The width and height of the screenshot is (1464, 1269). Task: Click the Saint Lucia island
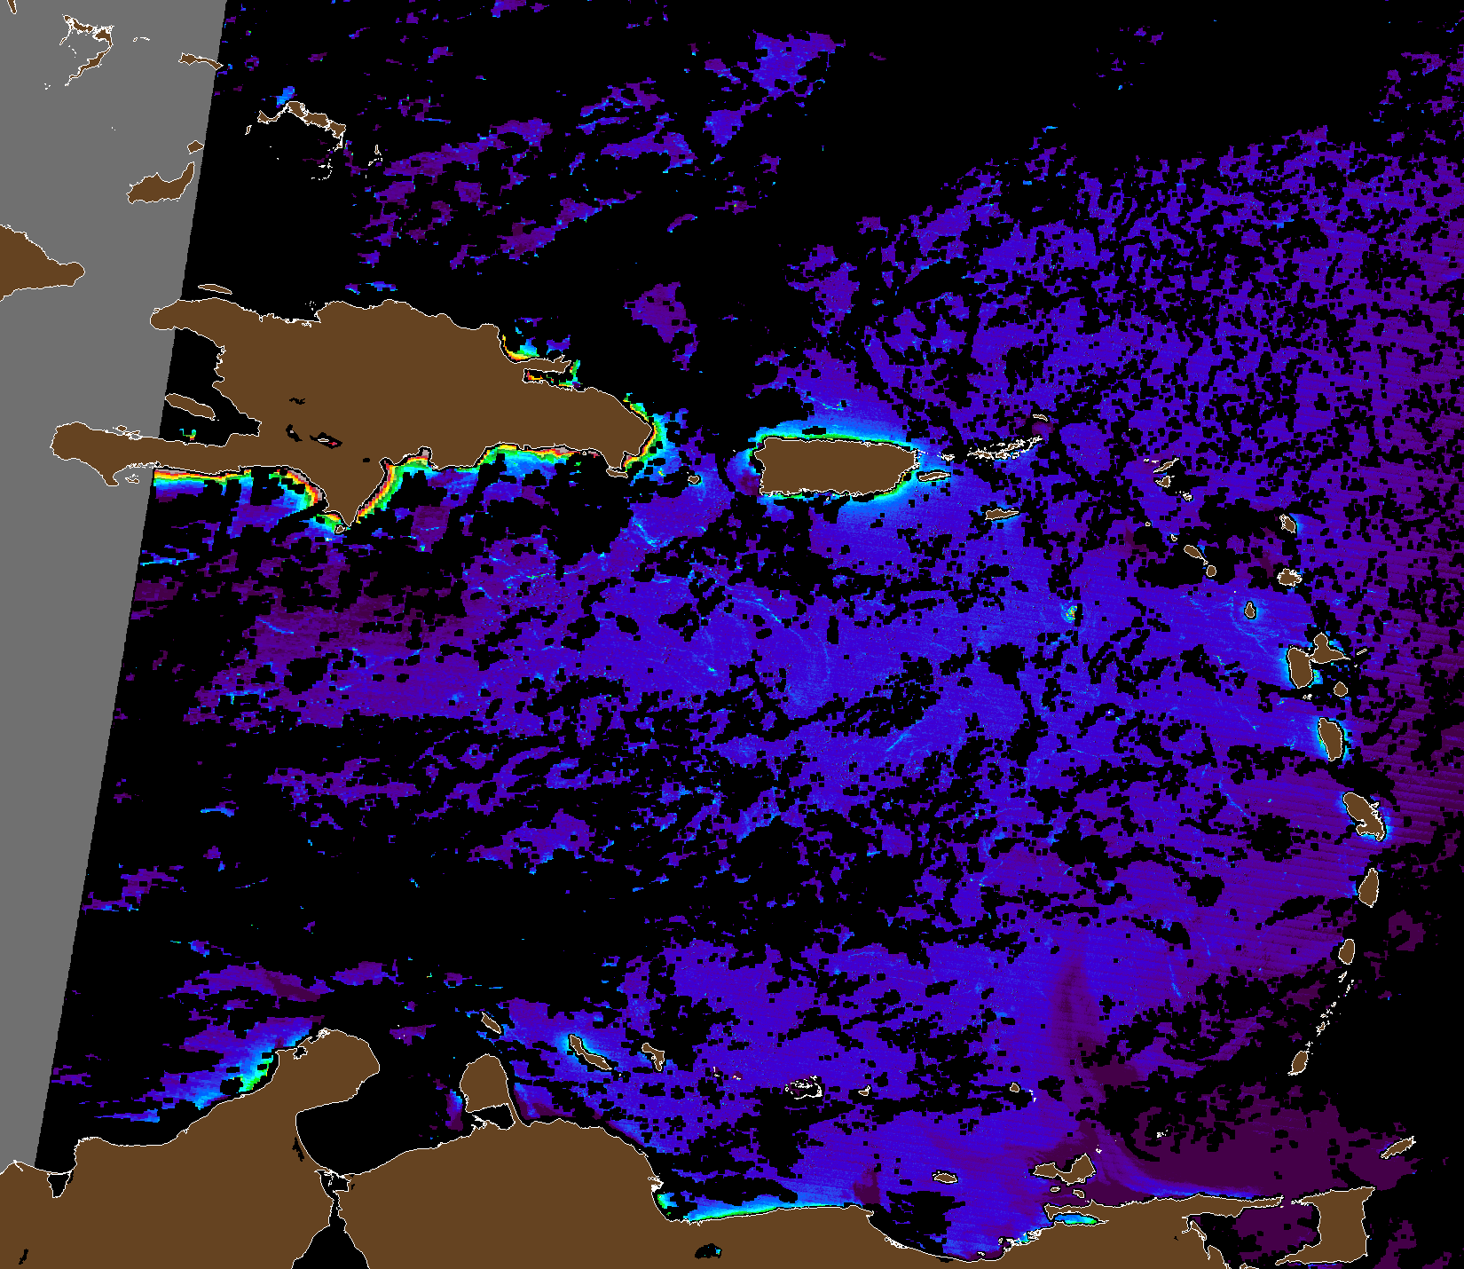click(x=1369, y=887)
